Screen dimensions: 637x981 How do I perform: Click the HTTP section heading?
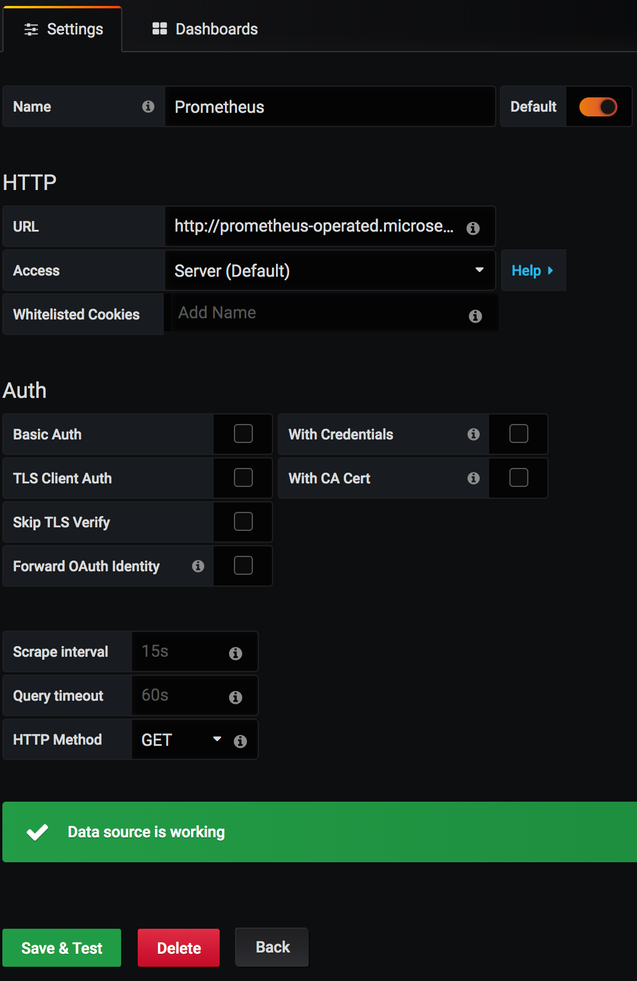[x=30, y=182]
